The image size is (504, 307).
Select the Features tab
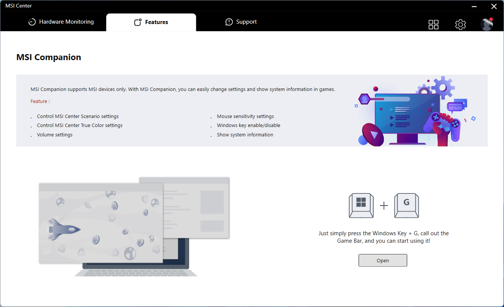click(x=151, y=22)
